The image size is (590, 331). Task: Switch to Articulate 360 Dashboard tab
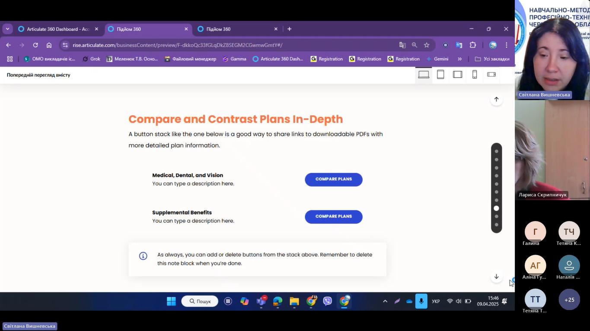point(57,29)
